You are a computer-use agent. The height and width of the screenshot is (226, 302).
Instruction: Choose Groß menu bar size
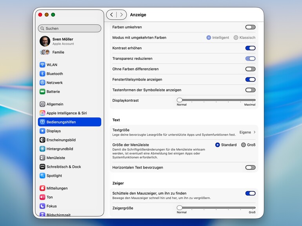click(x=244, y=145)
